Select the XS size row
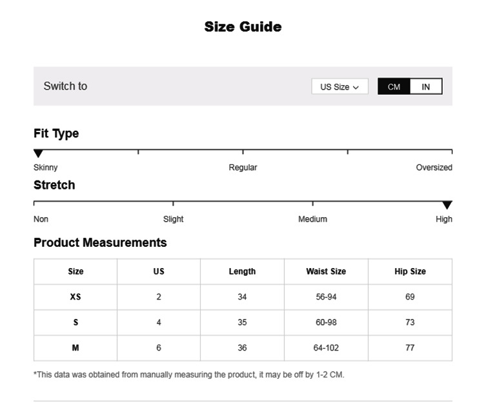This screenshot has width=484, height=413. coord(76,297)
